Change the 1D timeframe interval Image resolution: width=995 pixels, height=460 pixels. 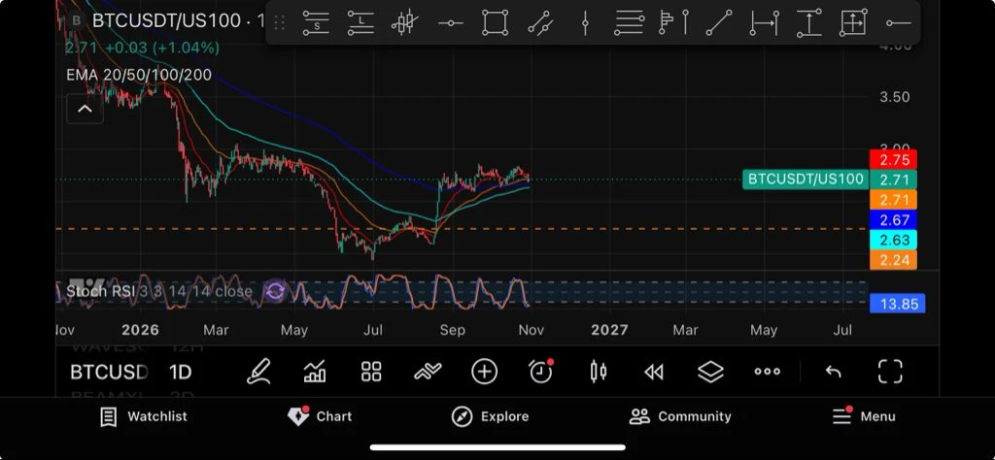[x=180, y=372]
